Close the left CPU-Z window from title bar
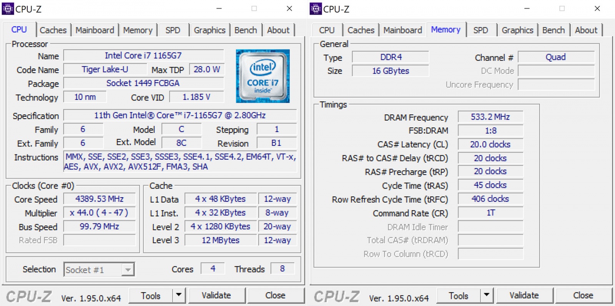Image resolution: width=615 pixels, height=306 pixels. (289, 8)
